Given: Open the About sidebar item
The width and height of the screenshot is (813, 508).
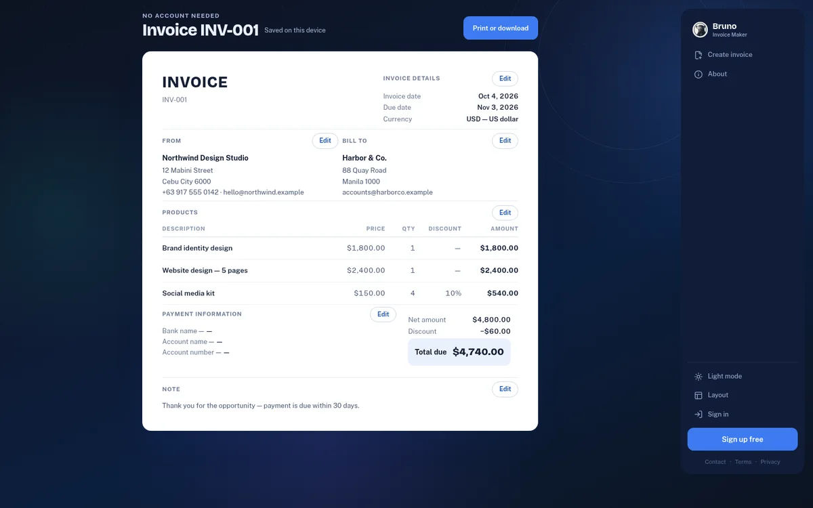Looking at the screenshot, I should [743, 75].
